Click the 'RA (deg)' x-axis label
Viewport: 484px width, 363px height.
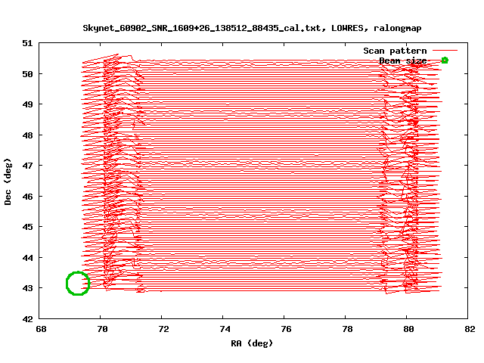tap(252, 343)
